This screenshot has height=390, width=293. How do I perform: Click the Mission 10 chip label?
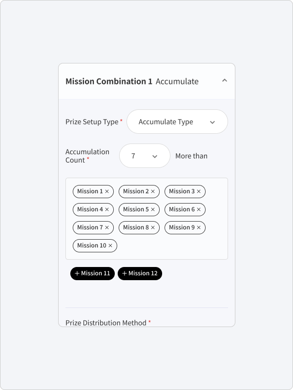(92, 246)
